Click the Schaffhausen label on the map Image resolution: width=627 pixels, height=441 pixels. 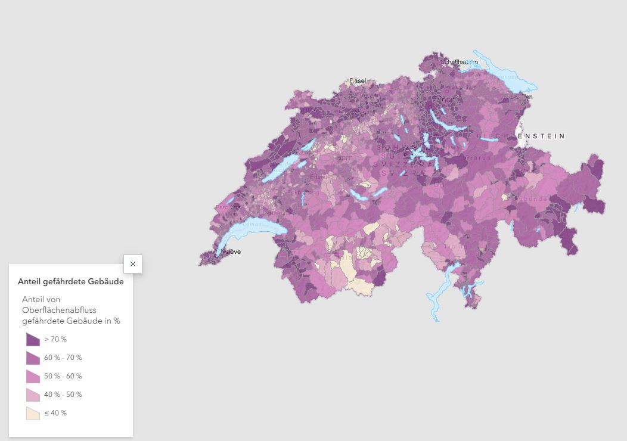pyautogui.click(x=460, y=62)
